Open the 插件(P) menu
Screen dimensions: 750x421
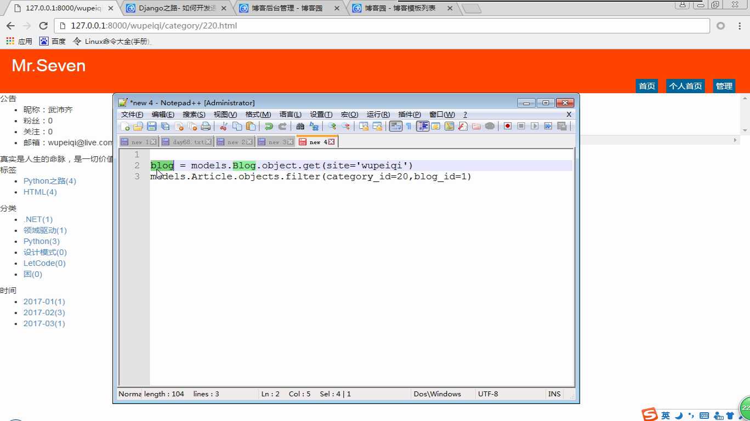(410, 115)
